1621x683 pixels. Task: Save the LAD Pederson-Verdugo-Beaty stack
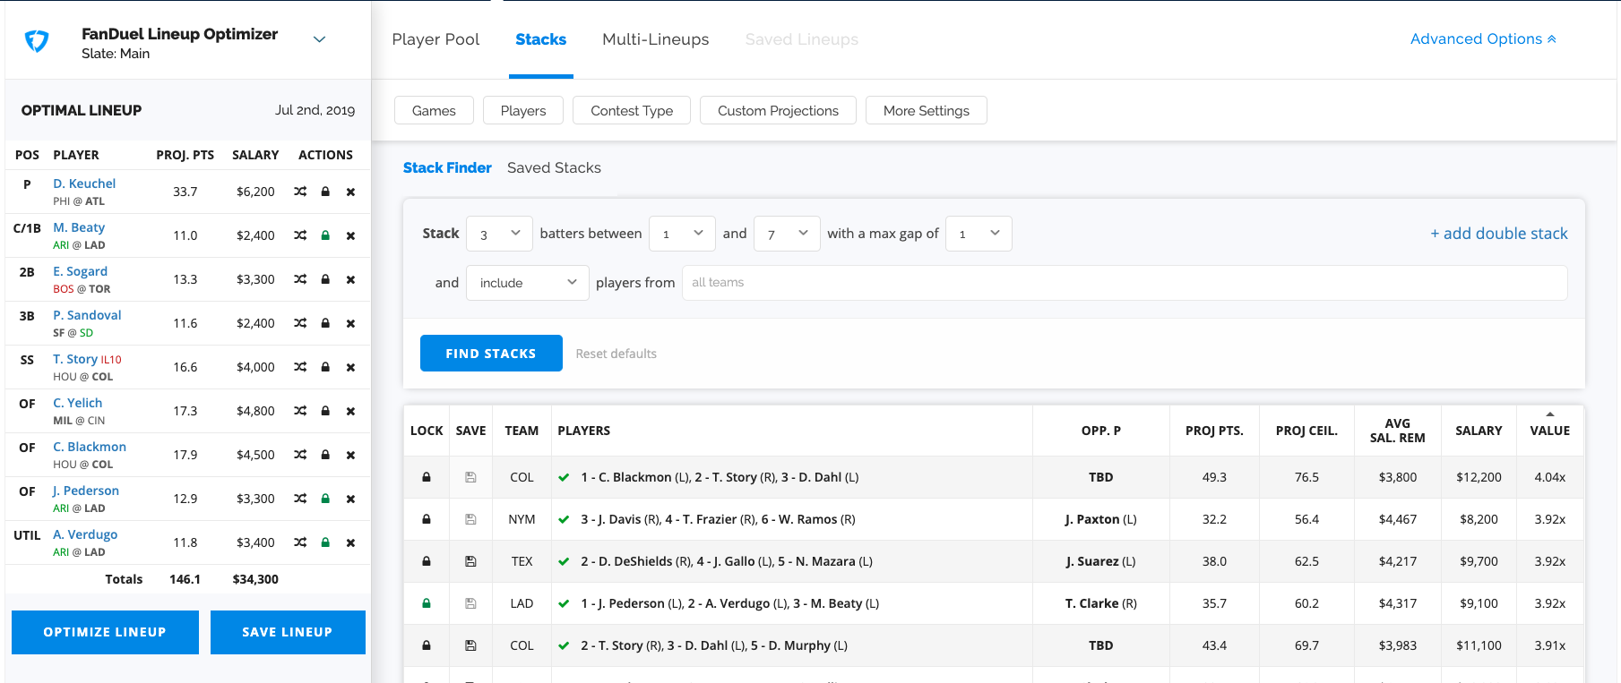point(470,603)
